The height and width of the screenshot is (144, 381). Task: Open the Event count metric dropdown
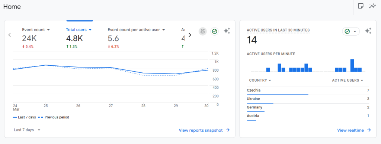click(36, 30)
